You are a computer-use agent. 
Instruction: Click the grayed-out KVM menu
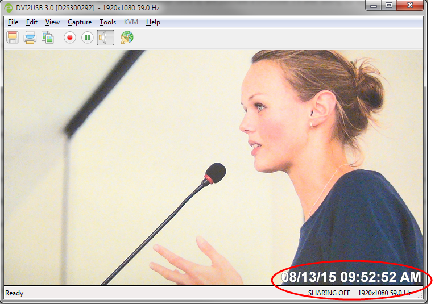pyautogui.click(x=131, y=22)
